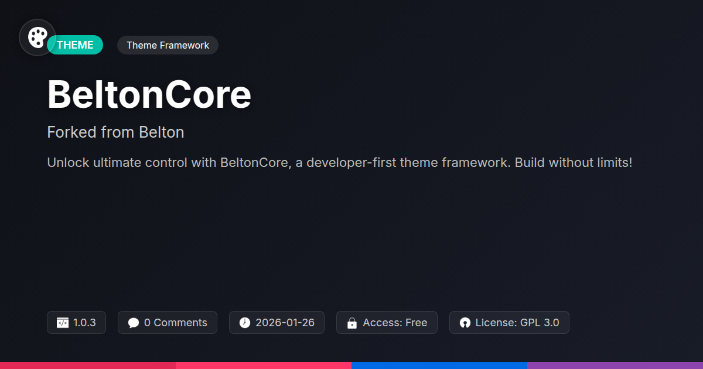Click the code version icon
The height and width of the screenshot is (369, 703).
pyautogui.click(x=63, y=323)
